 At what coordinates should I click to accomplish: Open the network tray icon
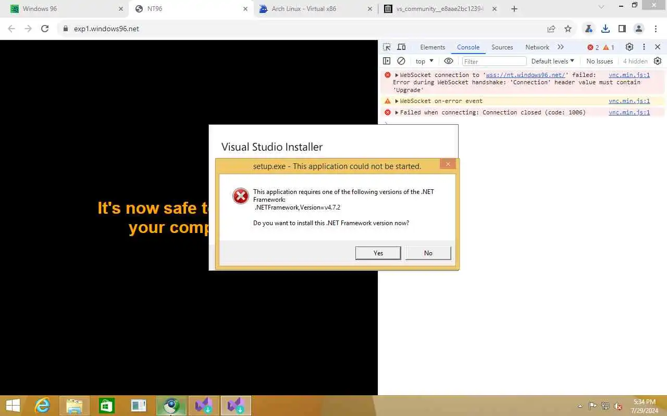pyautogui.click(x=605, y=406)
